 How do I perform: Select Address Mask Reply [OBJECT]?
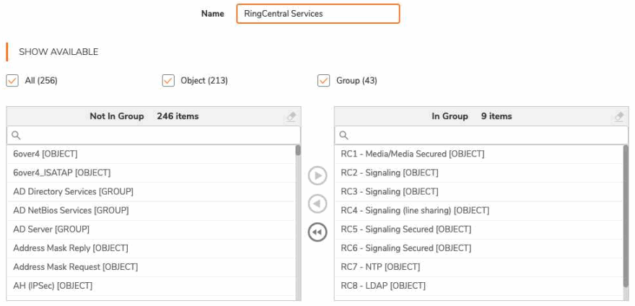(x=151, y=248)
